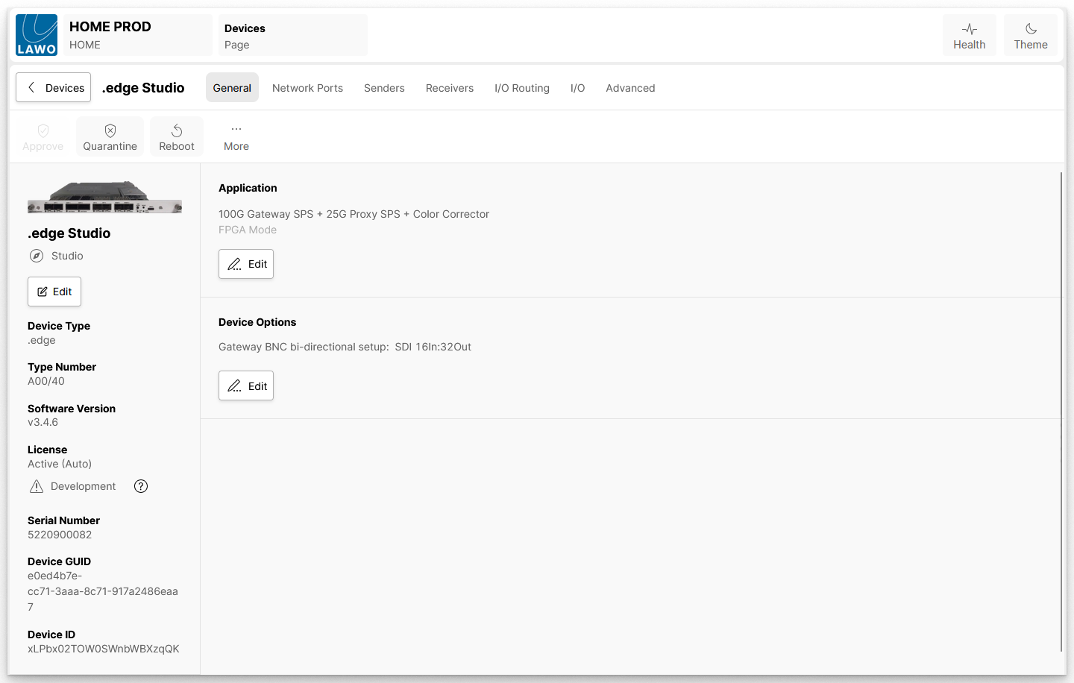The width and height of the screenshot is (1074, 683).
Task: Click the vertical scrollbar on right edge
Action: pos(1061,410)
